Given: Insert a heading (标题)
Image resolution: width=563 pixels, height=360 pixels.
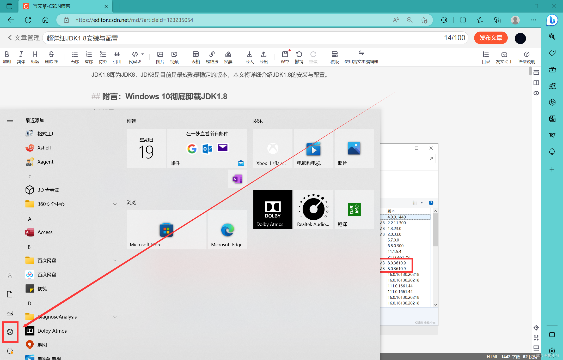Looking at the screenshot, I should point(35,57).
